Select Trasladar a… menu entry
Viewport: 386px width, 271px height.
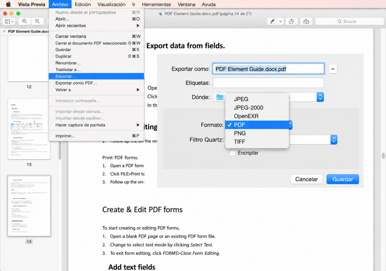click(x=96, y=70)
